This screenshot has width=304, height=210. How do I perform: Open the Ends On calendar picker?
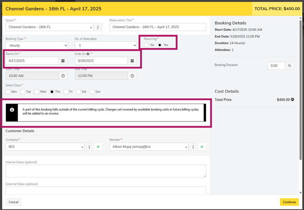tap(132, 61)
